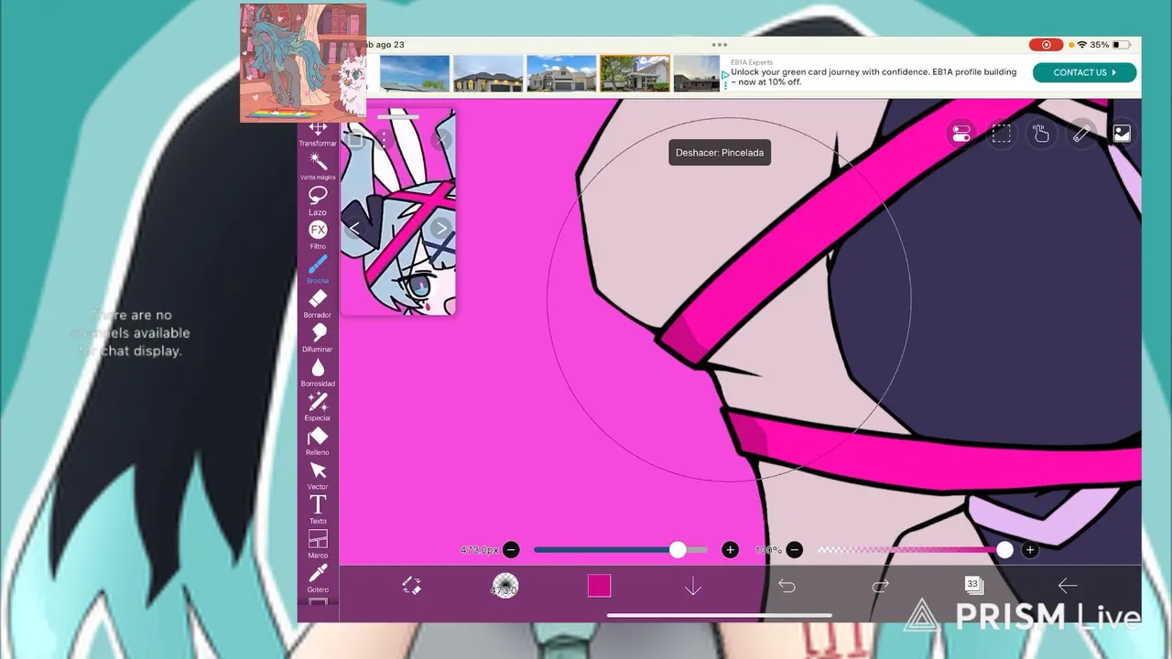
Task: Open reference window three-dot menu
Action: [383, 139]
